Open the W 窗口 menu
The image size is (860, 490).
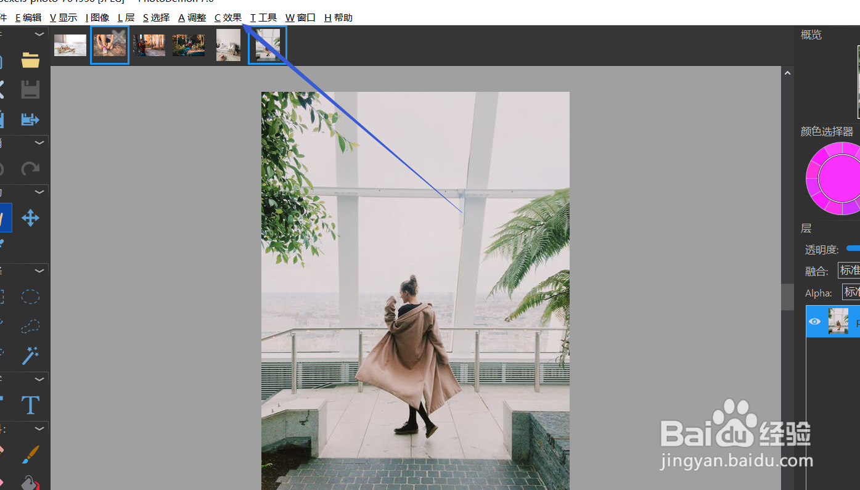pos(300,18)
